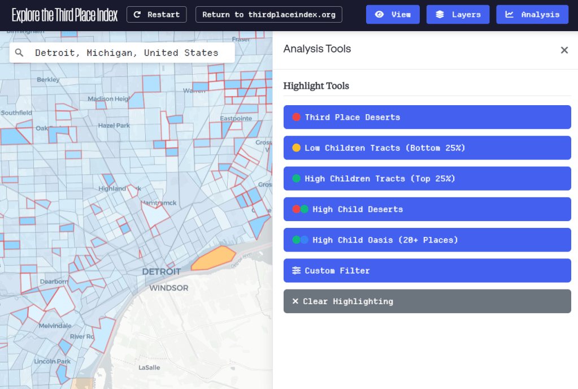578x389 pixels.
Task: Click the stacked layers icon
Action: pos(440,15)
